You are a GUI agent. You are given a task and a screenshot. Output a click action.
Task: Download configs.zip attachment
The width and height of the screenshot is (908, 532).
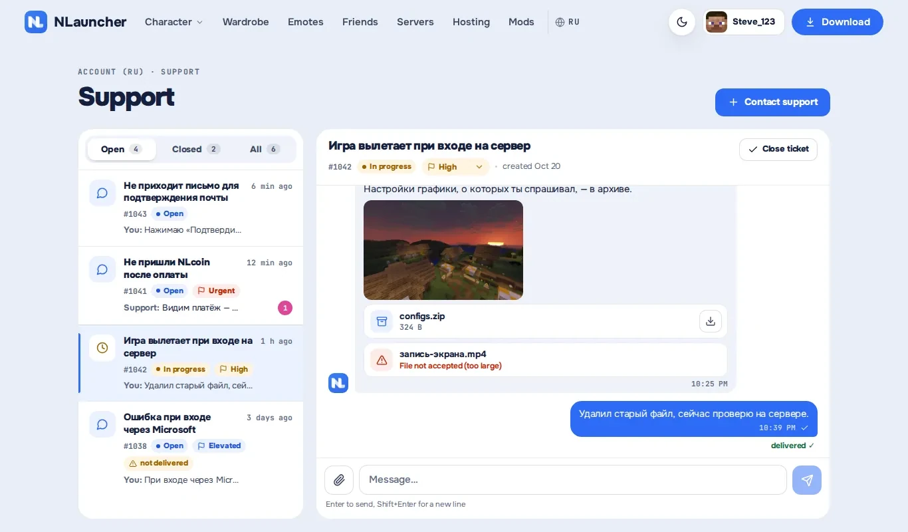click(711, 321)
